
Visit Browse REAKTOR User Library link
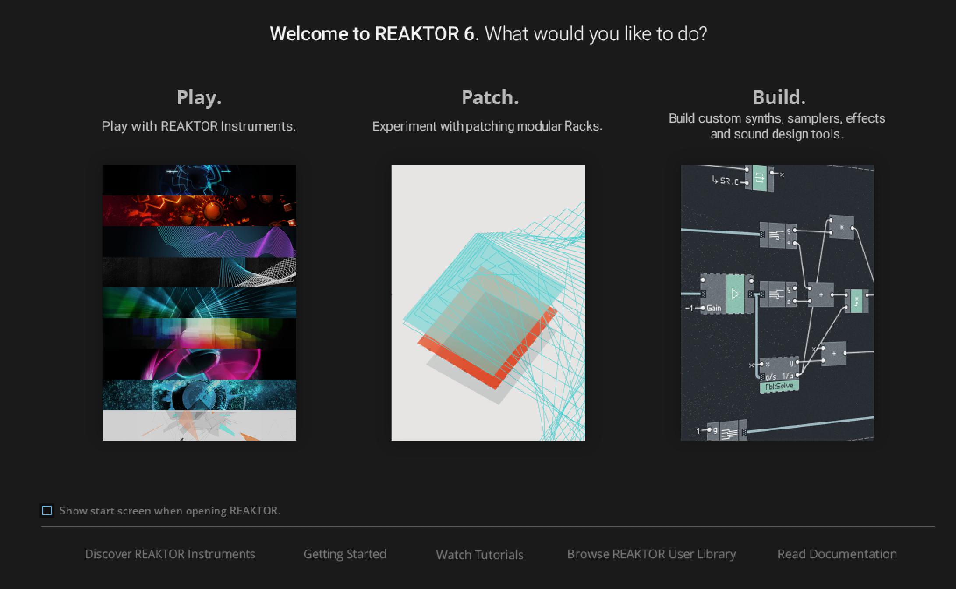coord(651,554)
